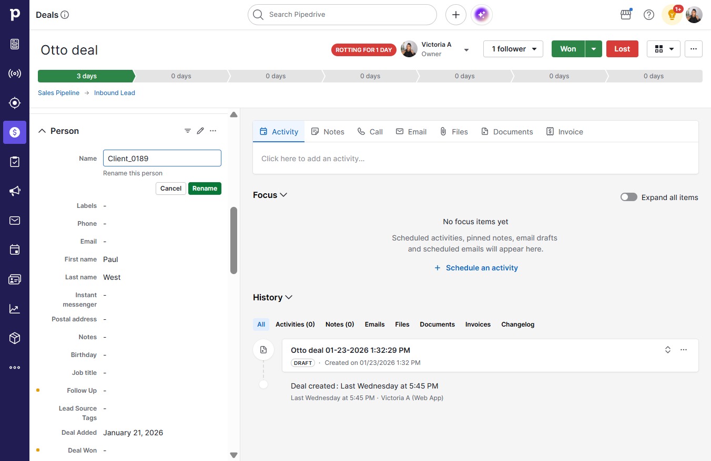Open the Marketplace store icon
Screen dimensions: 711x461
pyautogui.click(x=626, y=15)
